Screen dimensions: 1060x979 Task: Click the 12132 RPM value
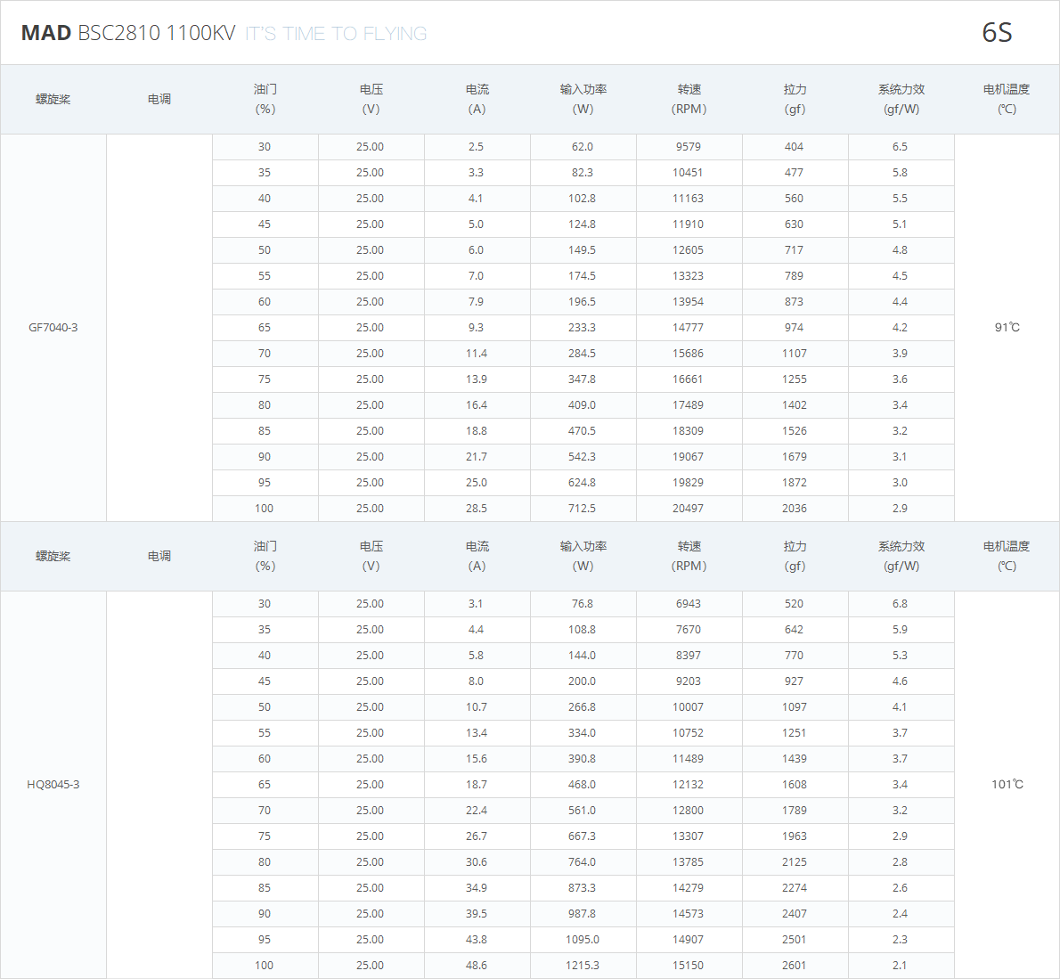[x=689, y=784]
